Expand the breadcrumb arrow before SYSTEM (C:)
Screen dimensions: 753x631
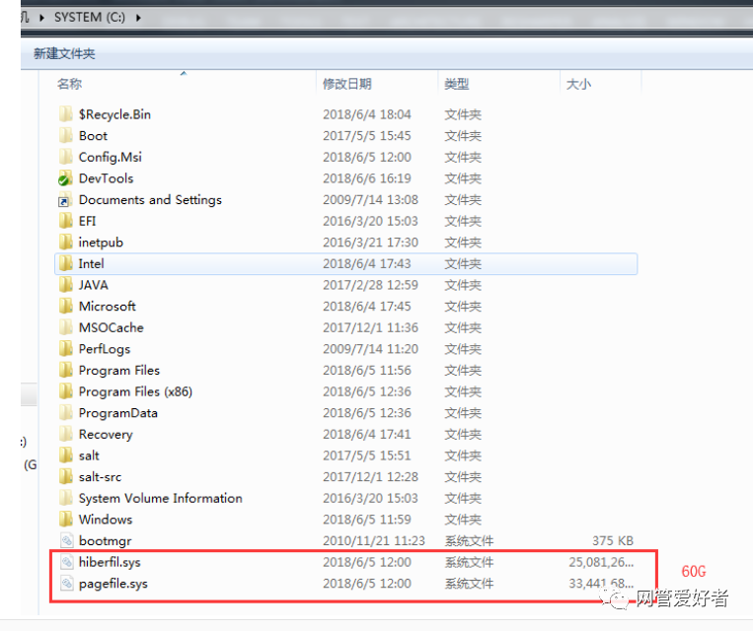point(41,18)
